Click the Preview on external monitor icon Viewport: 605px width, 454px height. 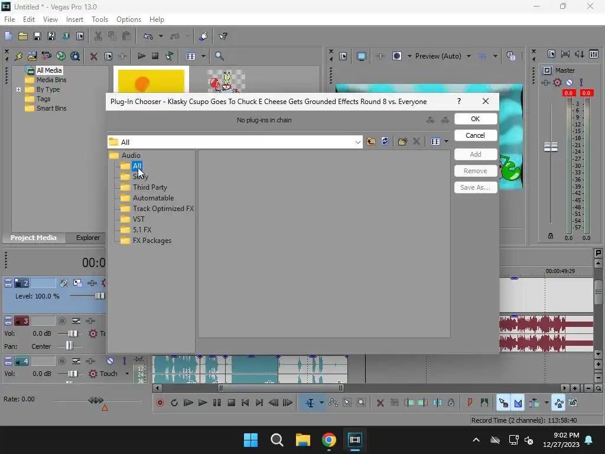click(x=361, y=56)
